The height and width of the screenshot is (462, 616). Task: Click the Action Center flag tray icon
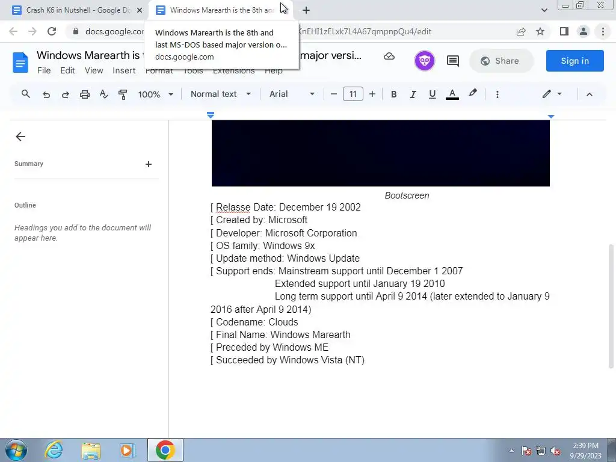526,451
